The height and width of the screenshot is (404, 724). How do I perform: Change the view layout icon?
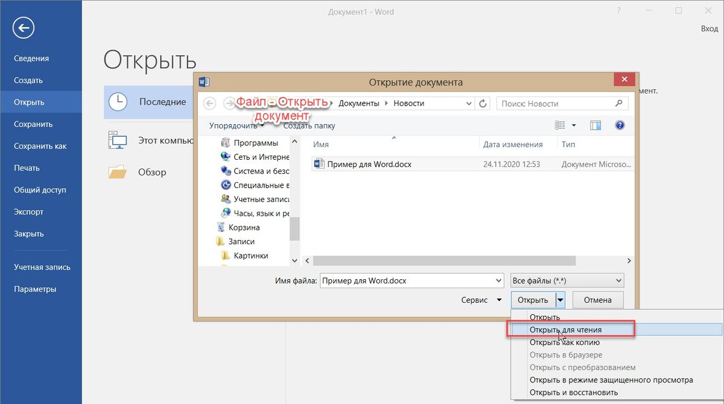click(560, 125)
